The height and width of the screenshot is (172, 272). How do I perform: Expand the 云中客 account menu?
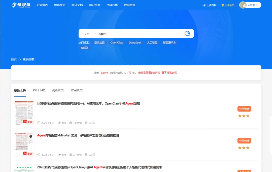coord(253,5)
